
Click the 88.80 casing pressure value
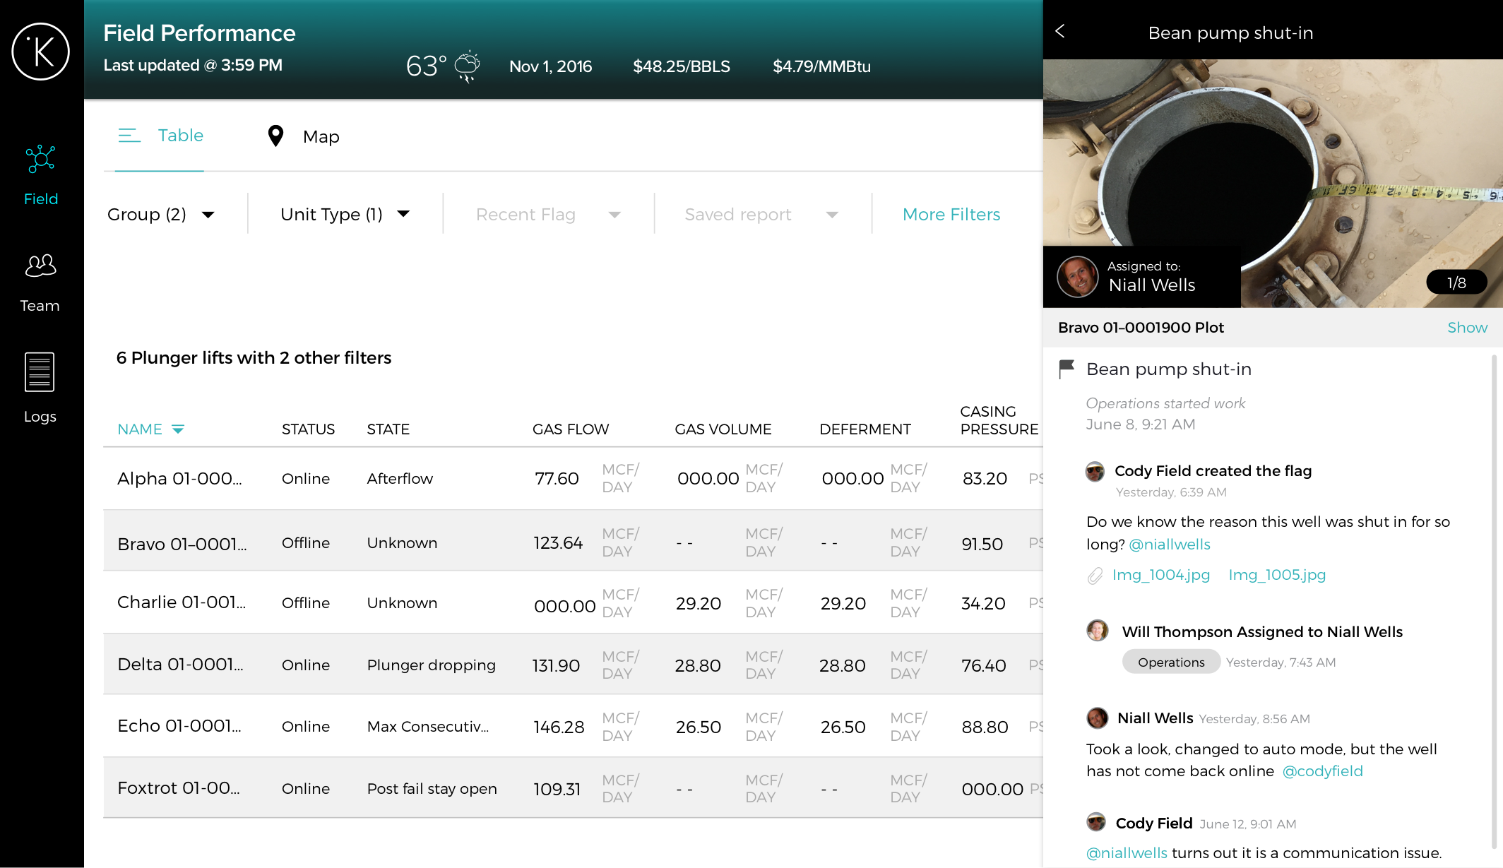(x=985, y=727)
